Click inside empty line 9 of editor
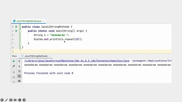 click(96, 52)
